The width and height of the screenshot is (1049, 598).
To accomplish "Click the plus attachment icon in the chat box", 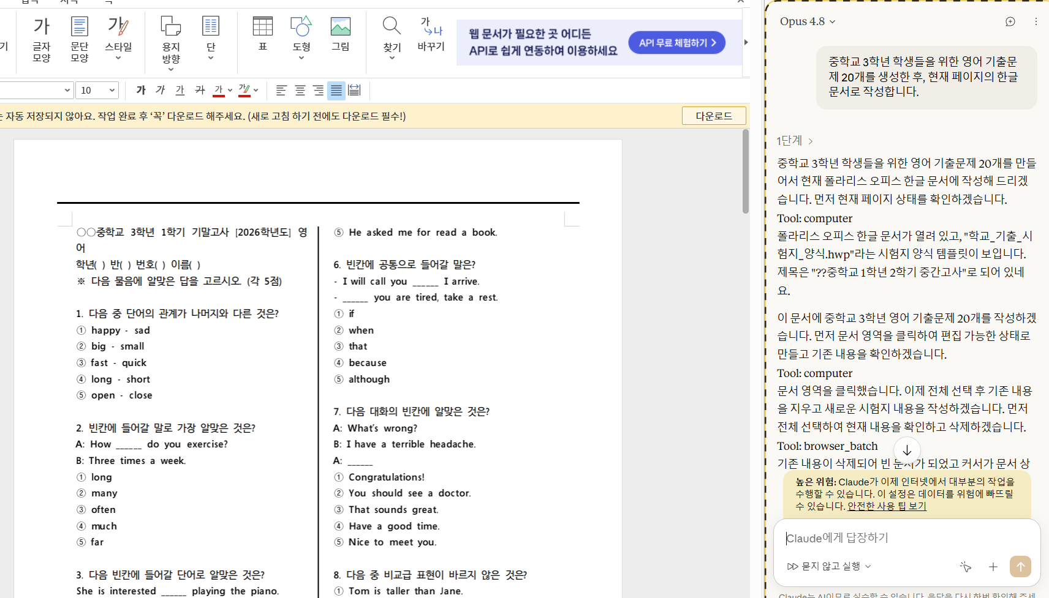I will 993,567.
